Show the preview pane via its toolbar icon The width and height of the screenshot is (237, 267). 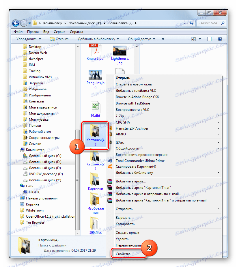tap(209, 39)
